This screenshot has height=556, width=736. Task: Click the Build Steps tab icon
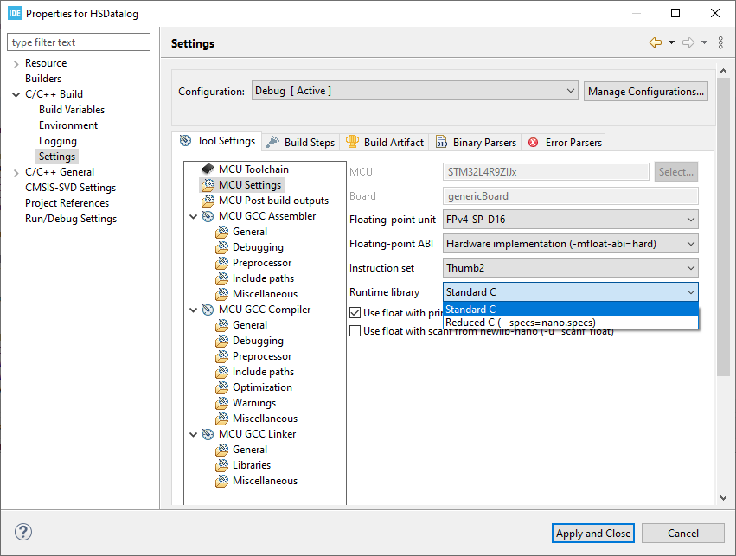(272, 142)
